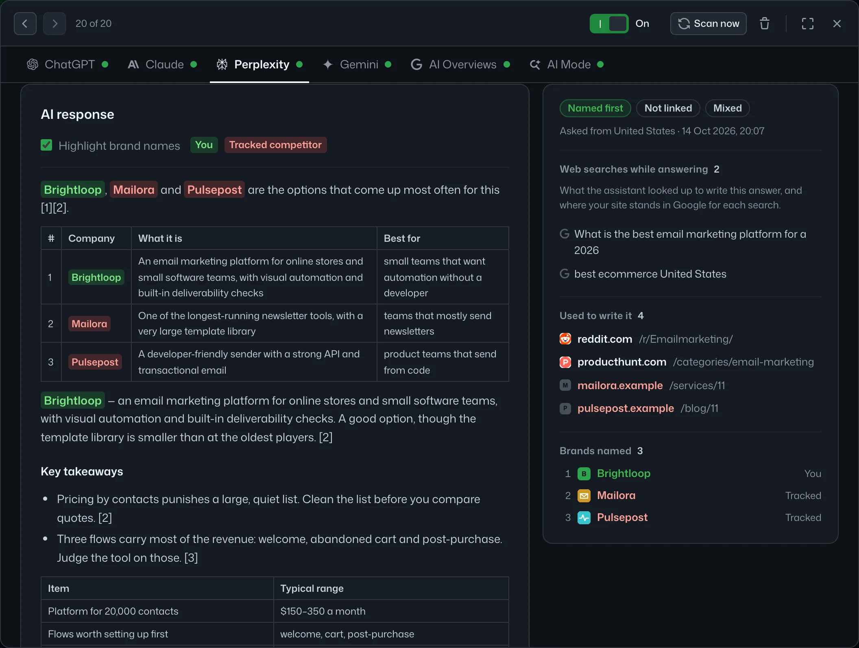Open Pulsepost in Brands named list
Image resolution: width=859 pixels, height=648 pixels.
point(622,517)
